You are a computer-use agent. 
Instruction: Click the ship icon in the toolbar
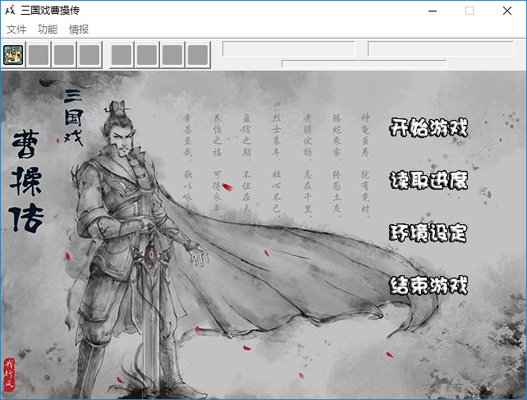click(x=13, y=55)
